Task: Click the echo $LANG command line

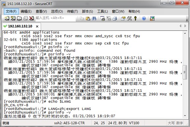Action: click(x=37, y=101)
